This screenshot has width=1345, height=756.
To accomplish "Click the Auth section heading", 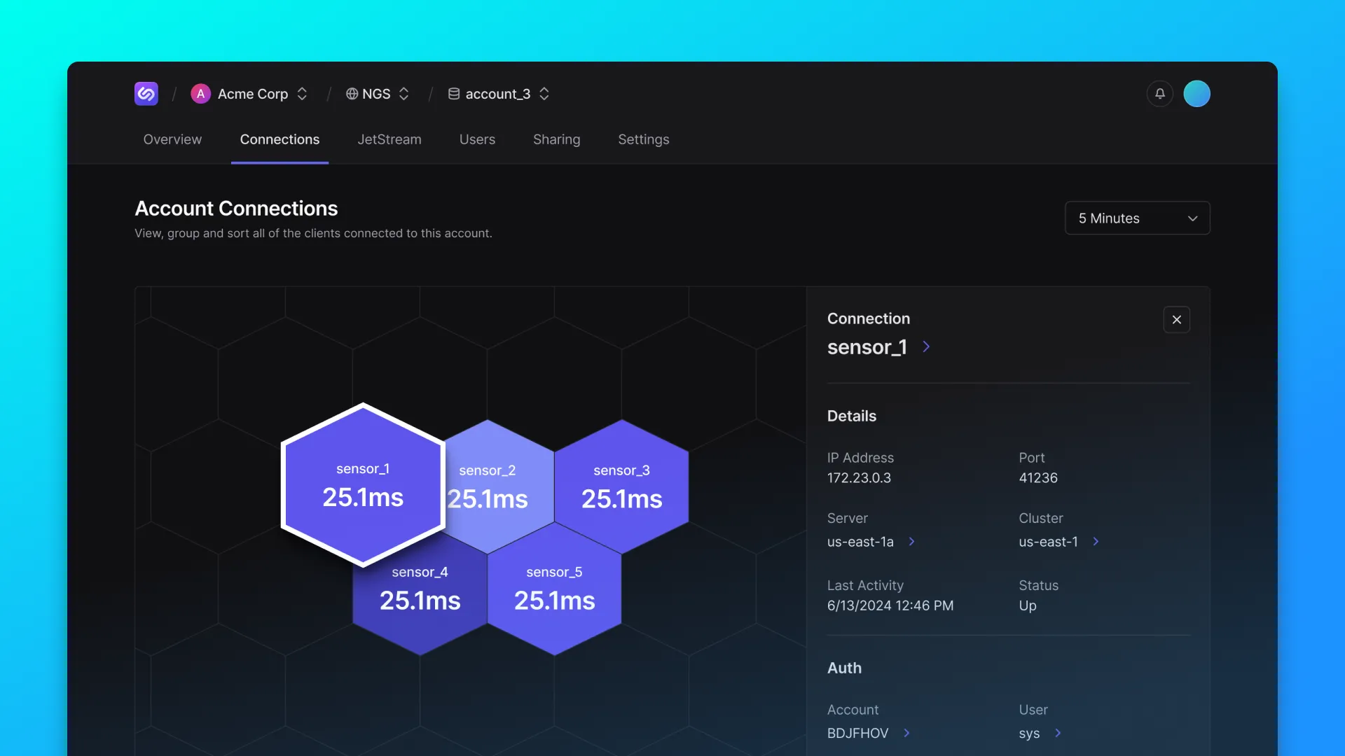I will pyautogui.click(x=844, y=668).
